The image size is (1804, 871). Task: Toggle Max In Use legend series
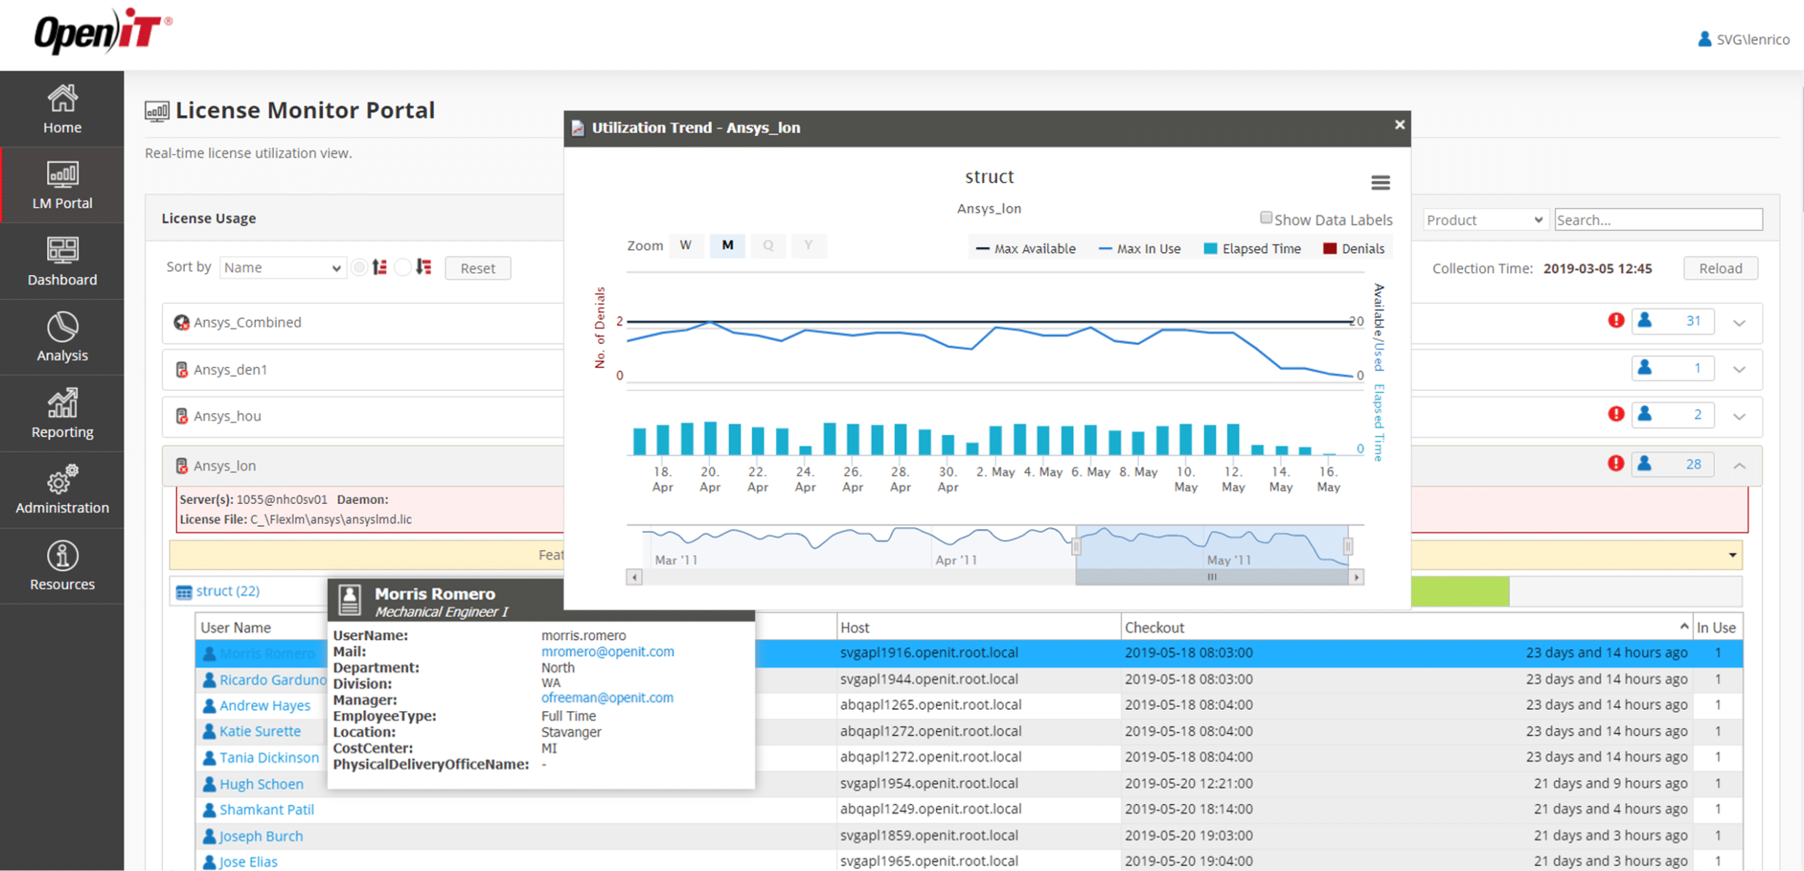click(1139, 248)
